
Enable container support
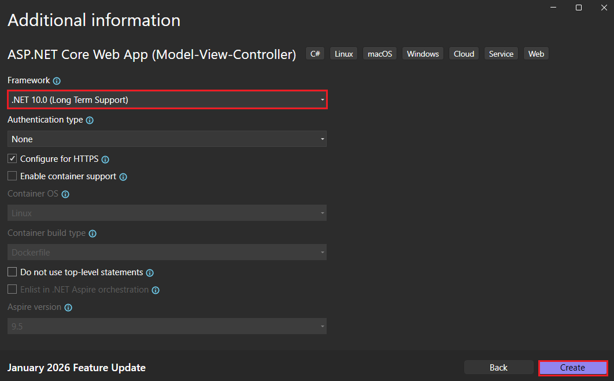pyautogui.click(x=12, y=176)
